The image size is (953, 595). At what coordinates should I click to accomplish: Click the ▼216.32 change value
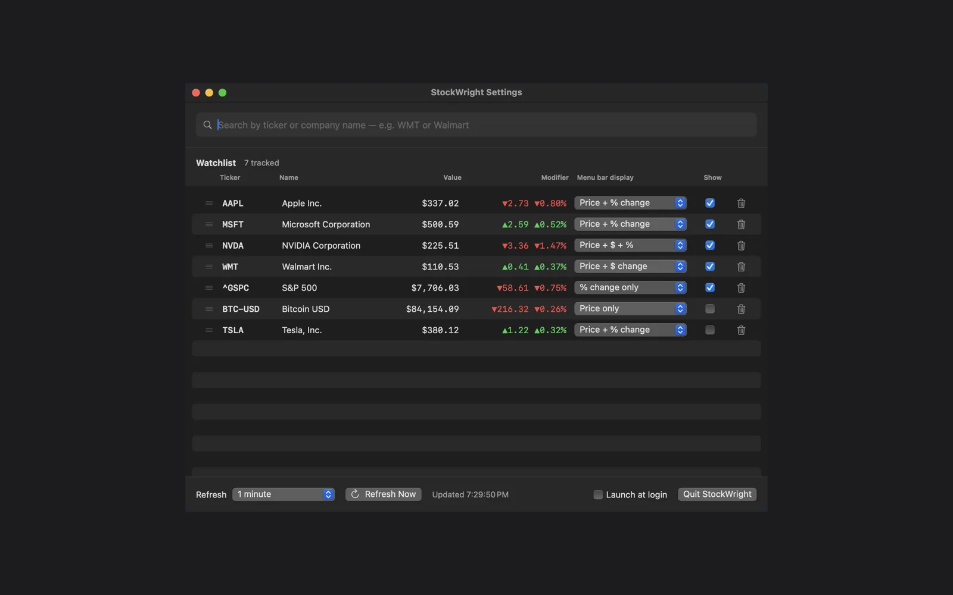[510, 309]
